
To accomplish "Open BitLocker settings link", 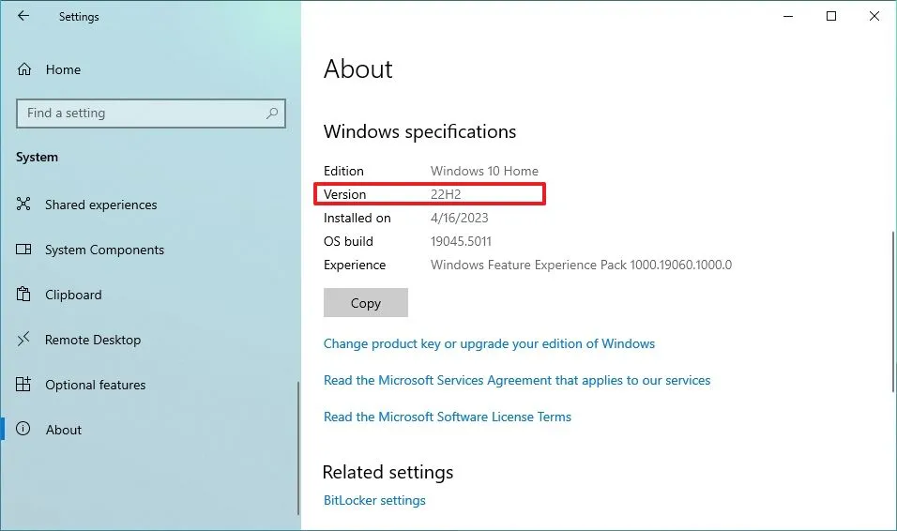I will pyautogui.click(x=374, y=500).
